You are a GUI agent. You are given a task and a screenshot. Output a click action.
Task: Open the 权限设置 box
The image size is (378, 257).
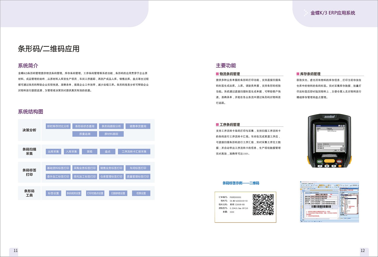(141, 193)
